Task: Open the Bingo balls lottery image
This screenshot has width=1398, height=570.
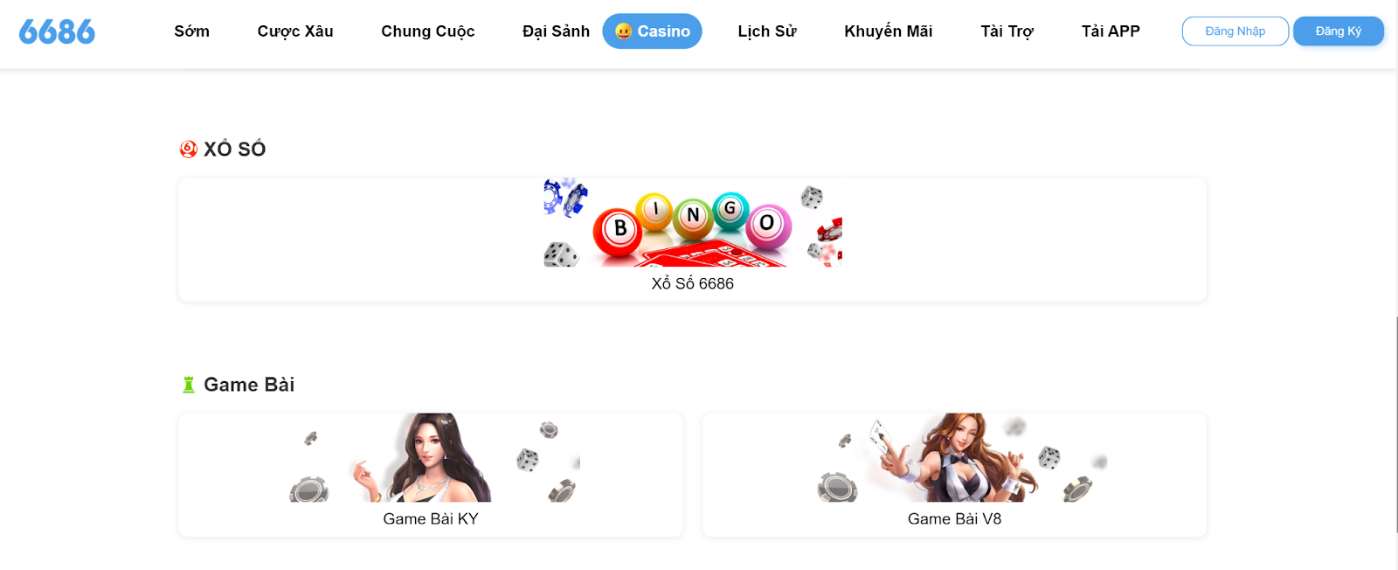Action: pos(693,222)
